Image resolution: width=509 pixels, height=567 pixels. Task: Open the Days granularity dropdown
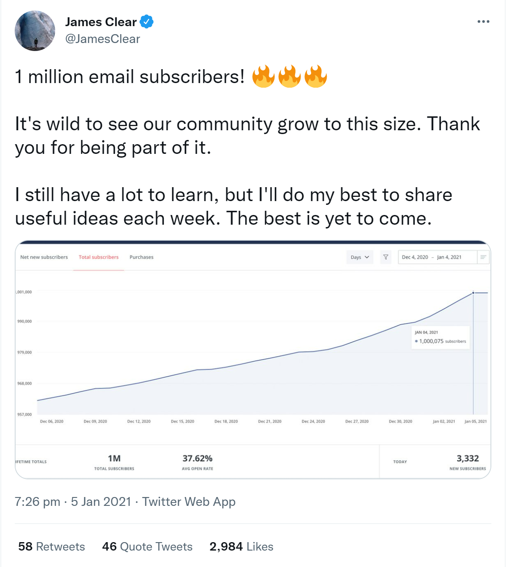pos(360,257)
